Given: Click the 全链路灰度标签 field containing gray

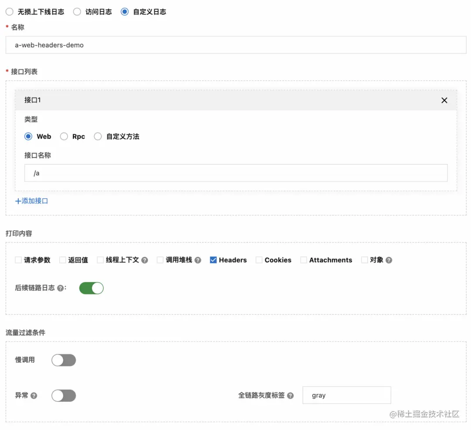Looking at the screenshot, I should (x=347, y=395).
